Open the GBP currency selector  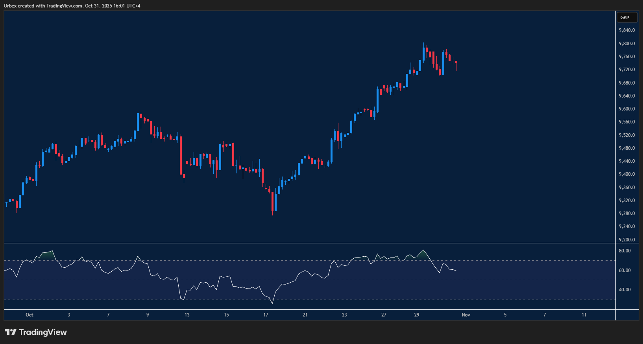tap(625, 17)
